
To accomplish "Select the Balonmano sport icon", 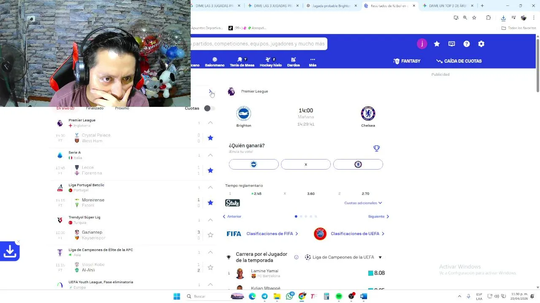I will tap(215, 62).
